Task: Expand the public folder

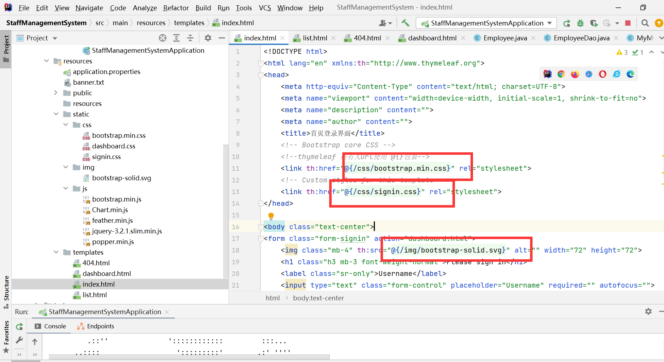Action: pos(56,93)
